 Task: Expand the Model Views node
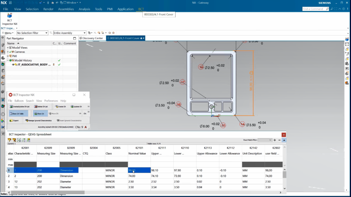click(8, 48)
